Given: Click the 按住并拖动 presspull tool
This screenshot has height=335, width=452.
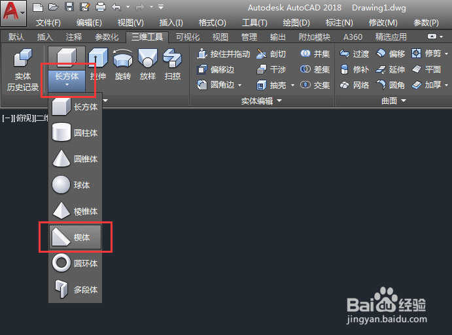Looking at the screenshot, I should pos(223,54).
